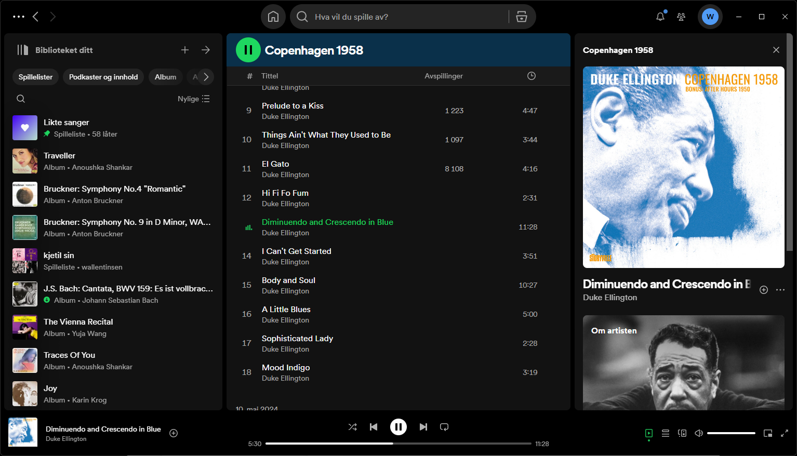Screen dimensions: 797x456
Task: Open the Nylige sort dropdown
Action: 194,99
